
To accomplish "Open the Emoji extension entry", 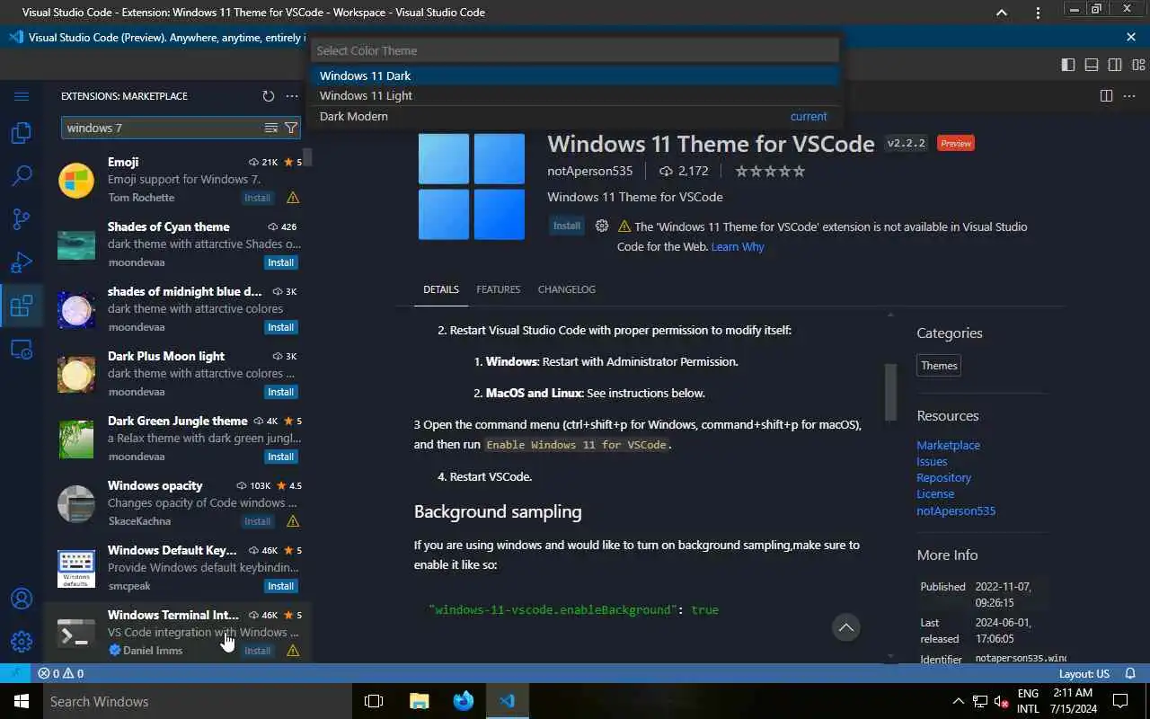I will 178,180.
